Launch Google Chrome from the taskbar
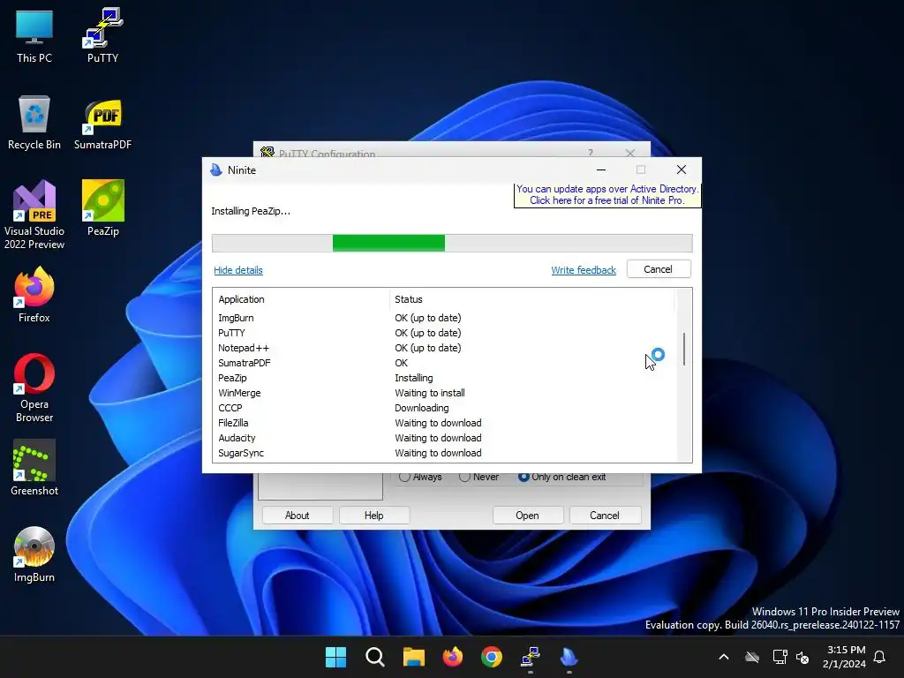This screenshot has height=678, width=904. [491, 657]
